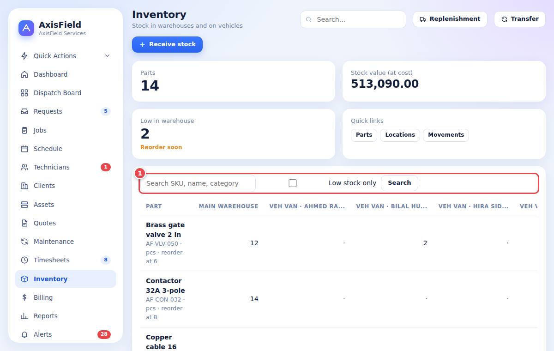Viewport: 554px width, 351px height.
Task: Click the Maintenance refresh icon
Action: 24,242
